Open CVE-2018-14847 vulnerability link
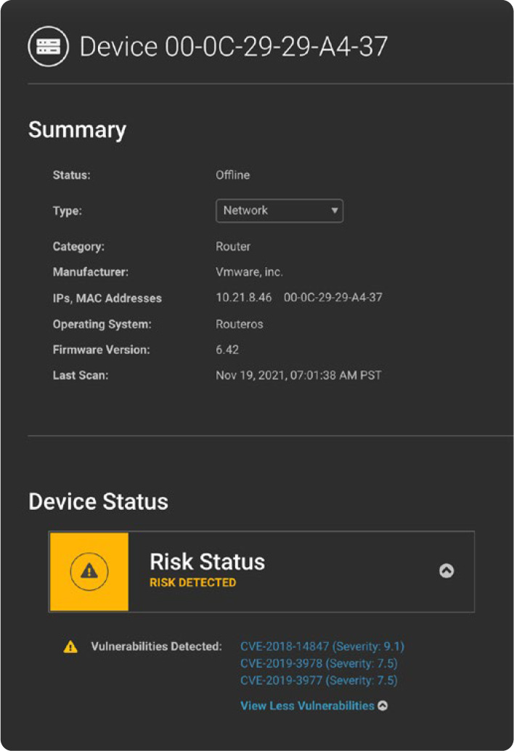The height and width of the screenshot is (751, 514). click(322, 646)
